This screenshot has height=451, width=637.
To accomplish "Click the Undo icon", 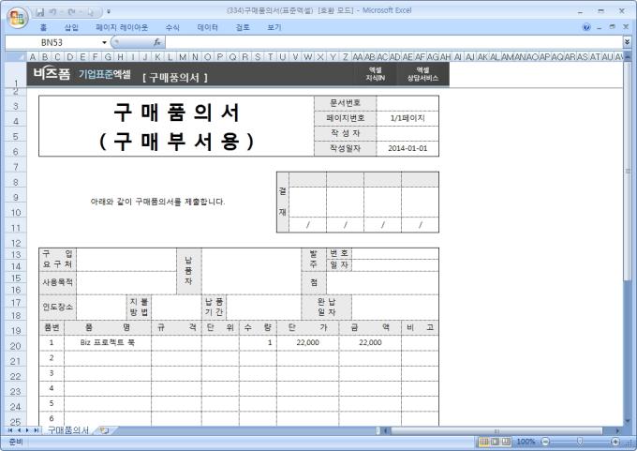I will point(53,12).
